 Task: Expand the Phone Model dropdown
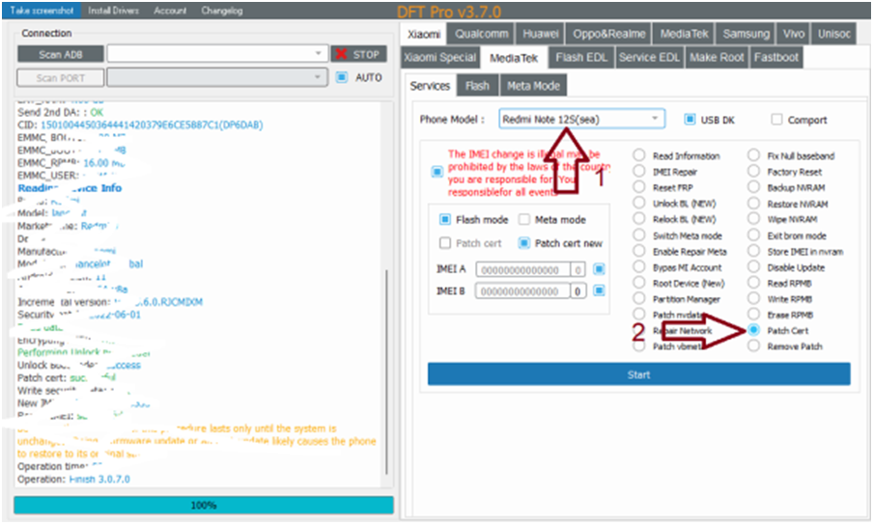point(581,119)
